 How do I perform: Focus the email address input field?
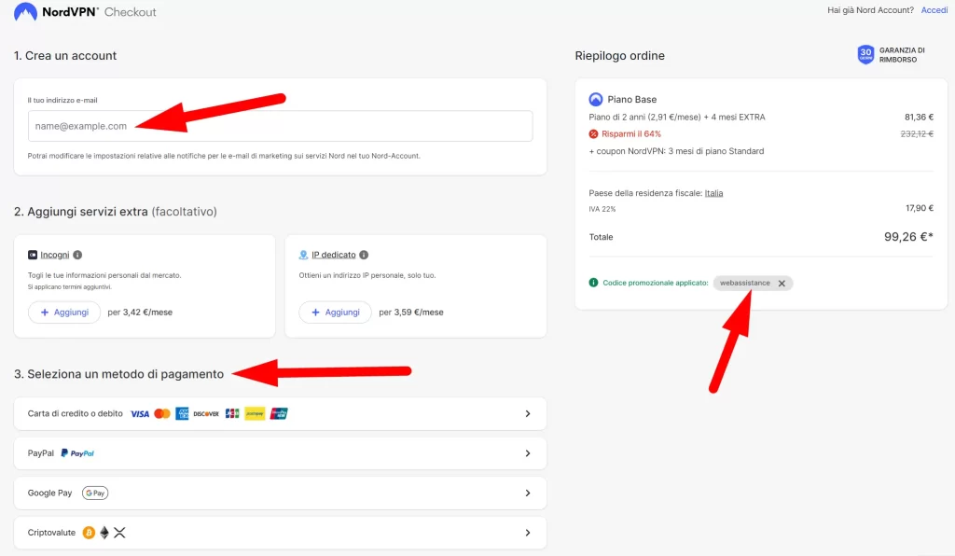(280, 126)
